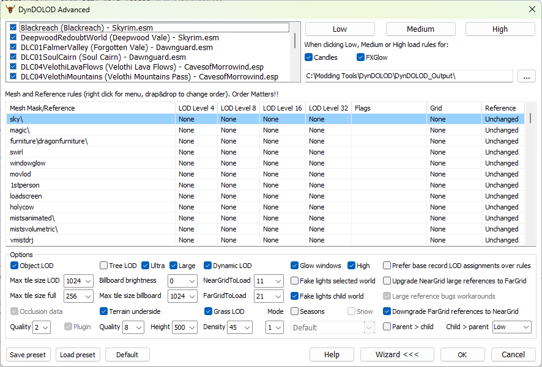Screen dimensions: 542x367
Task: Click Mesh Mask/Reference column header
Action: (91, 108)
